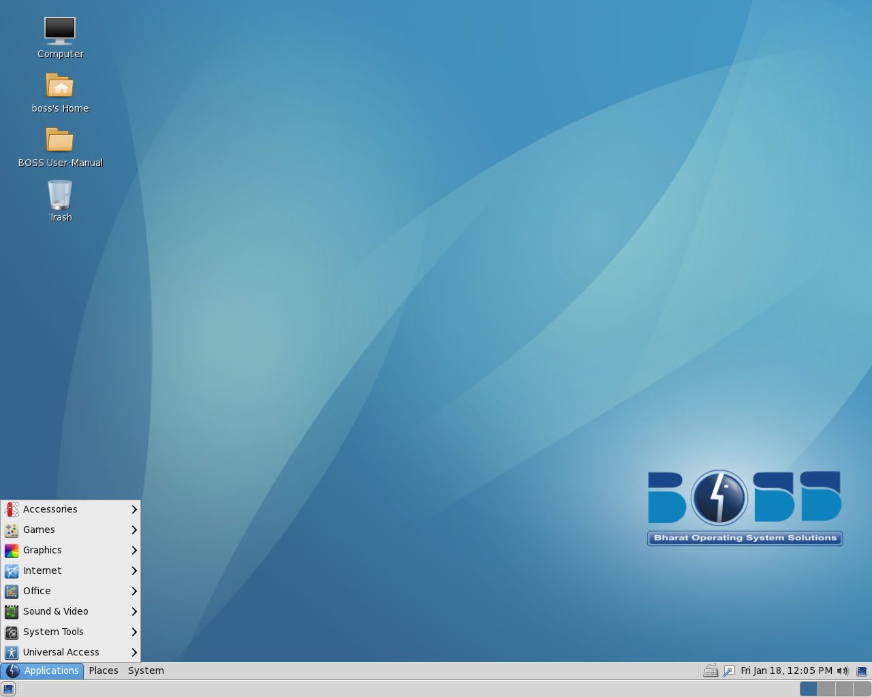Click the Graphics category icon
Image resolution: width=872 pixels, height=697 pixels.
pos(12,550)
